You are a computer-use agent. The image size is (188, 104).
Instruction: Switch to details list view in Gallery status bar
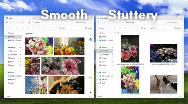click(x=90, y=96)
